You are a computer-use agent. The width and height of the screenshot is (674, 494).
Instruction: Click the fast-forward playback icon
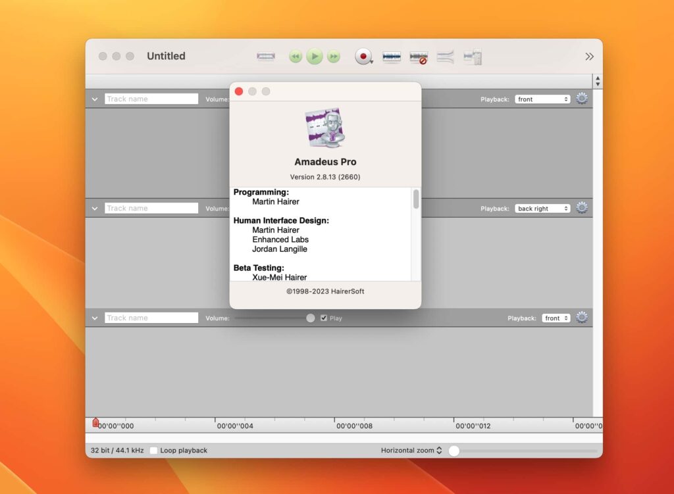(334, 57)
